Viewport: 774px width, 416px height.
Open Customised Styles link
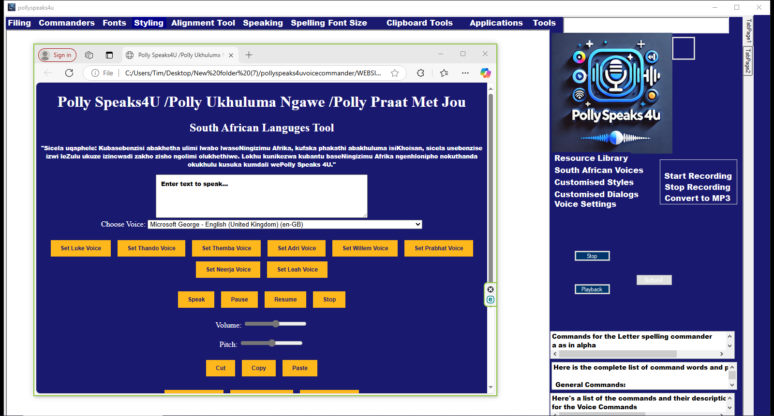594,182
